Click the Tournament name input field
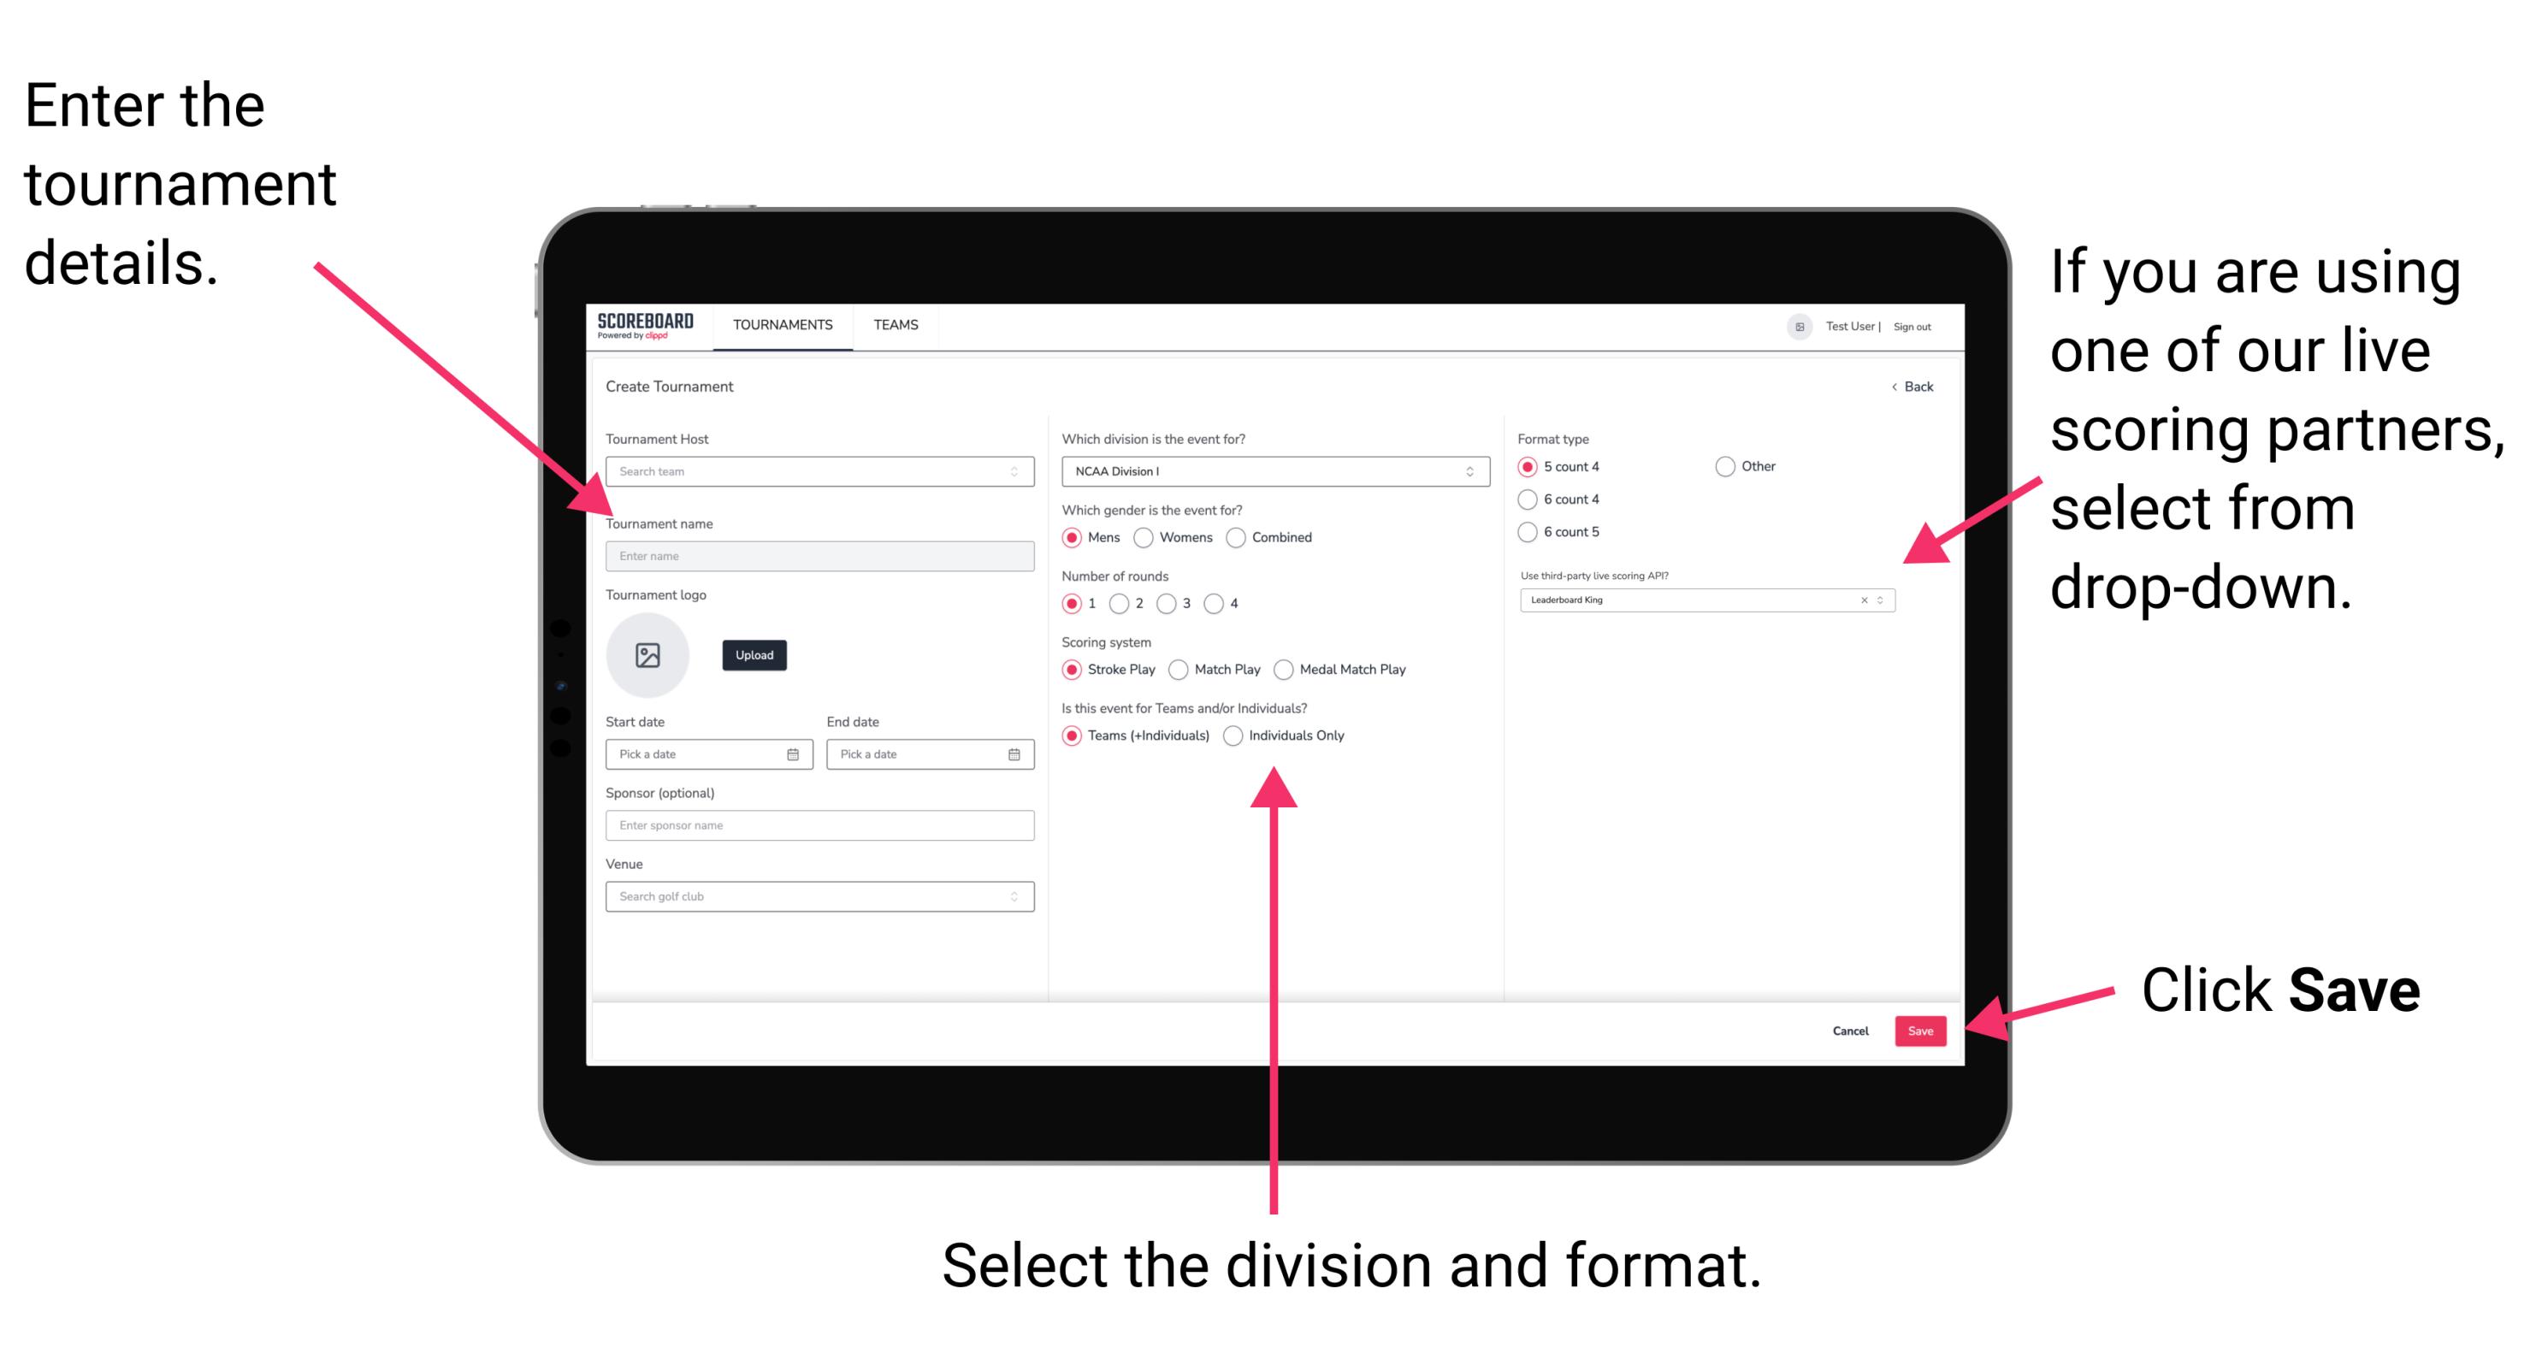The width and height of the screenshot is (2548, 1371). click(x=816, y=555)
